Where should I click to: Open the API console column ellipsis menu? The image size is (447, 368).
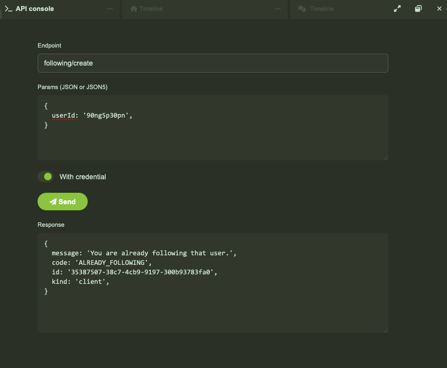110,9
